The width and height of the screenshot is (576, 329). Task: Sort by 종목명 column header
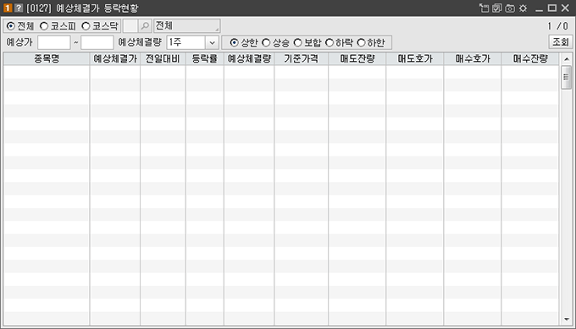coord(47,58)
